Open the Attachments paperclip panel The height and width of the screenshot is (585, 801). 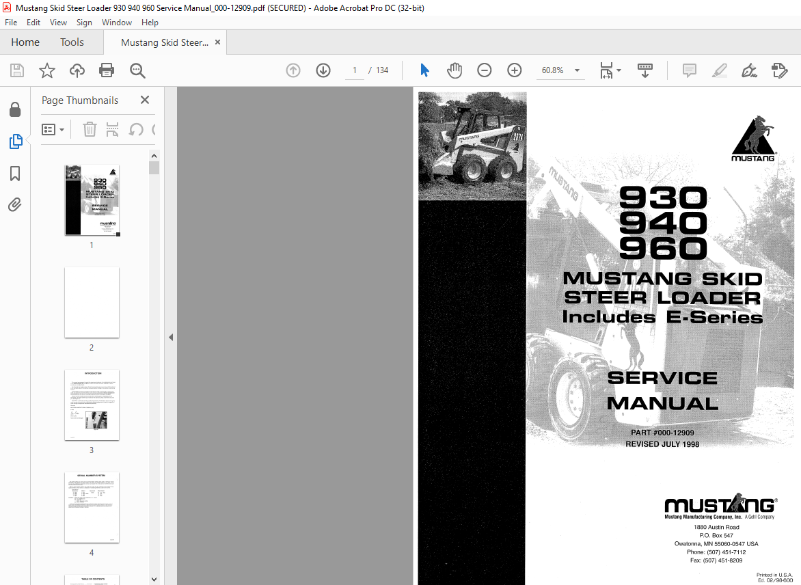click(x=15, y=205)
